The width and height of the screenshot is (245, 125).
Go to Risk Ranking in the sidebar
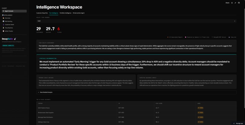[x=9, y=21]
